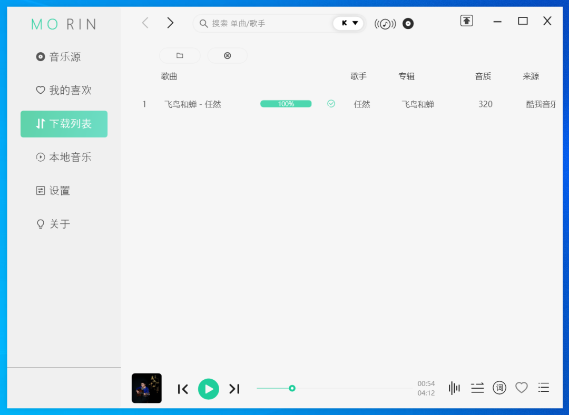
Task: Expand the search source dropdown in the search bar
Action: pyautogui.click(x=349, y=23)
